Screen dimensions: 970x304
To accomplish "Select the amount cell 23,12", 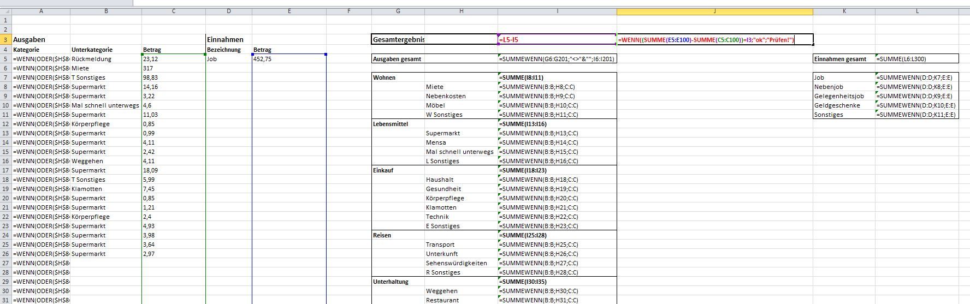I will click(174, 59).
